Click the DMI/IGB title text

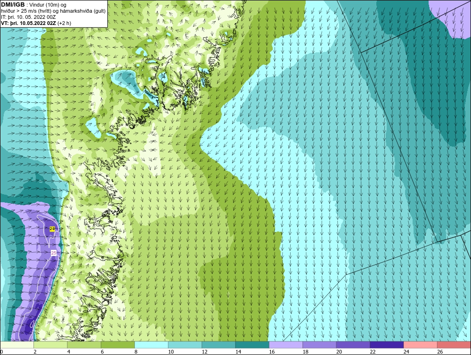point(13,5)
